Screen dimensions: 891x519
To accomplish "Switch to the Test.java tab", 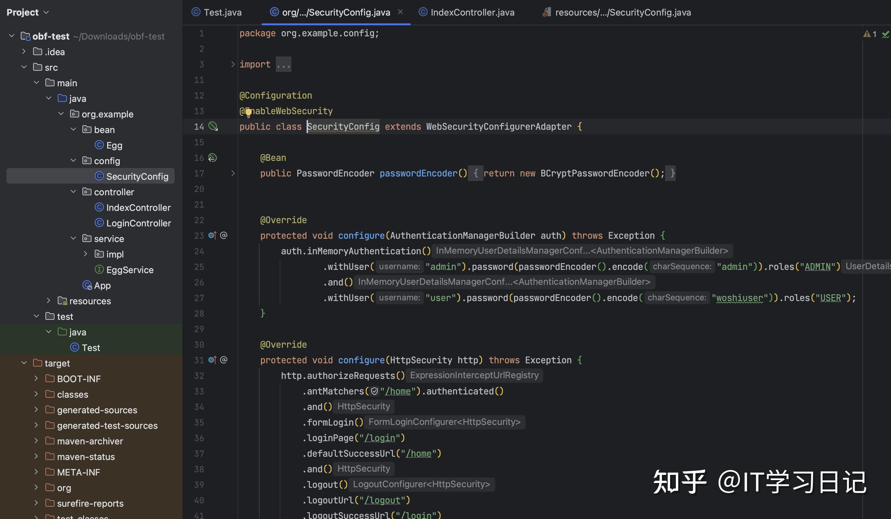I will point(216,12).
